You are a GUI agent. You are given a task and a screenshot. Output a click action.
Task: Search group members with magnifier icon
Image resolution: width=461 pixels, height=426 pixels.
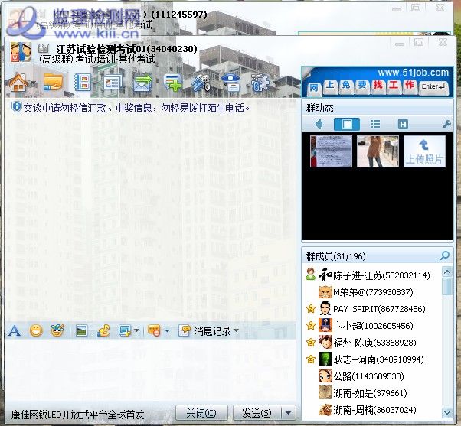[445, 255]
